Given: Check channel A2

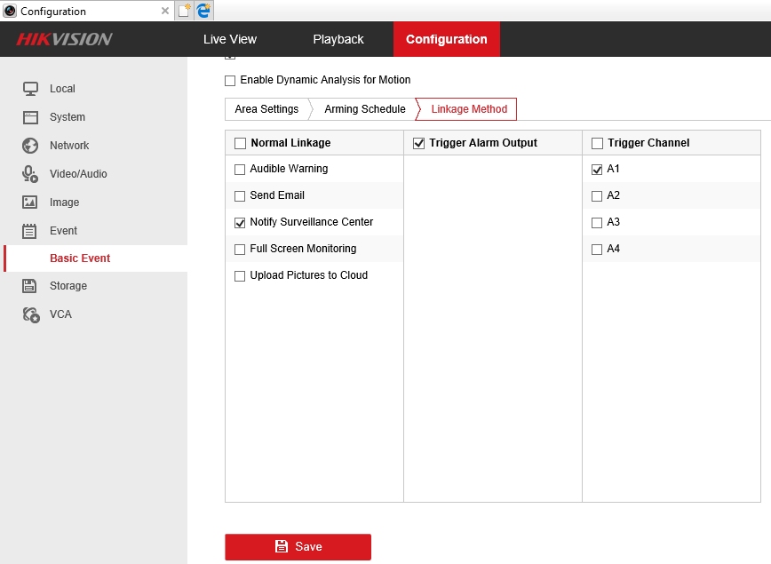Looking at the screenshot, I should click(x=597, y=196).
